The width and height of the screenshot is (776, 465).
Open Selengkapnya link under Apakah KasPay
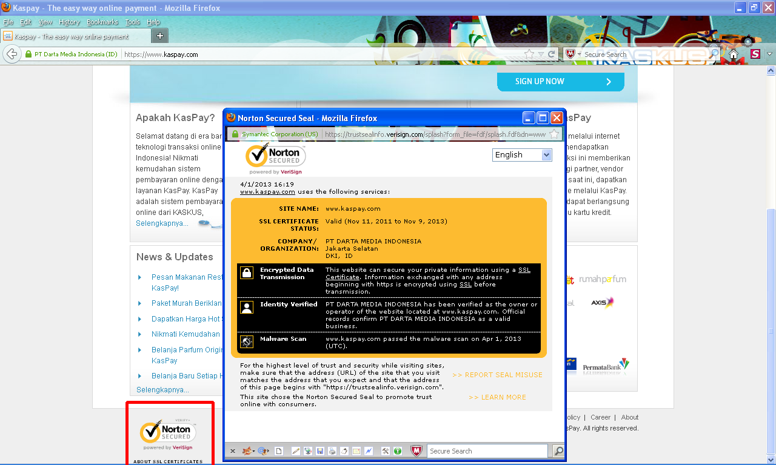(x=162, y=223)
